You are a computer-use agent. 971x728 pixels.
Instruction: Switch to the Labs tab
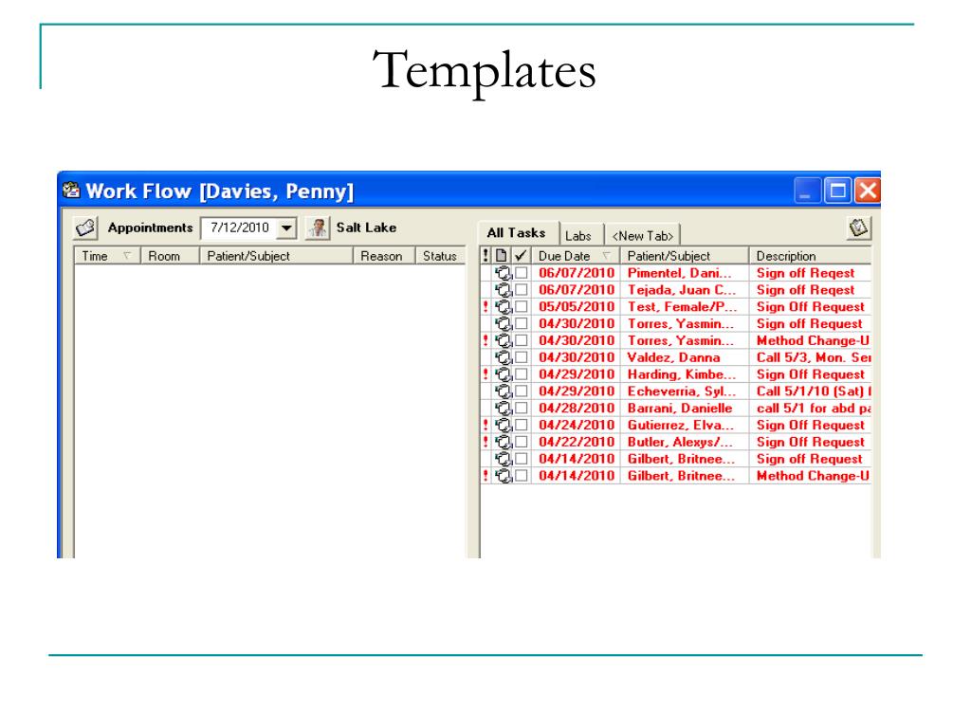[578, 236]
